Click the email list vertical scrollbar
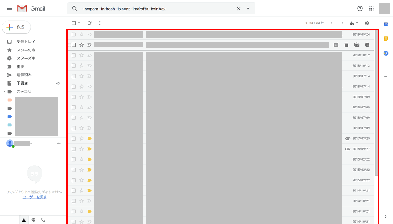This screenshot has width=393, height=224. [376, 103]
